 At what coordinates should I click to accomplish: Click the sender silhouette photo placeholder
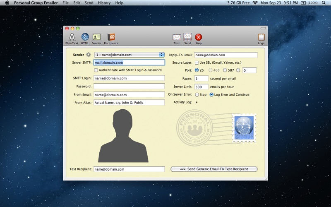tap(123, 136)
